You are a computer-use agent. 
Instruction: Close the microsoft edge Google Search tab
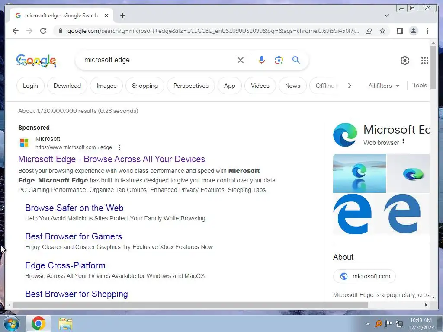[106, 16]
